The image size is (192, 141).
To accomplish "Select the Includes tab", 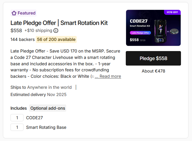I will pyautogui.click(x=19, y=108).
